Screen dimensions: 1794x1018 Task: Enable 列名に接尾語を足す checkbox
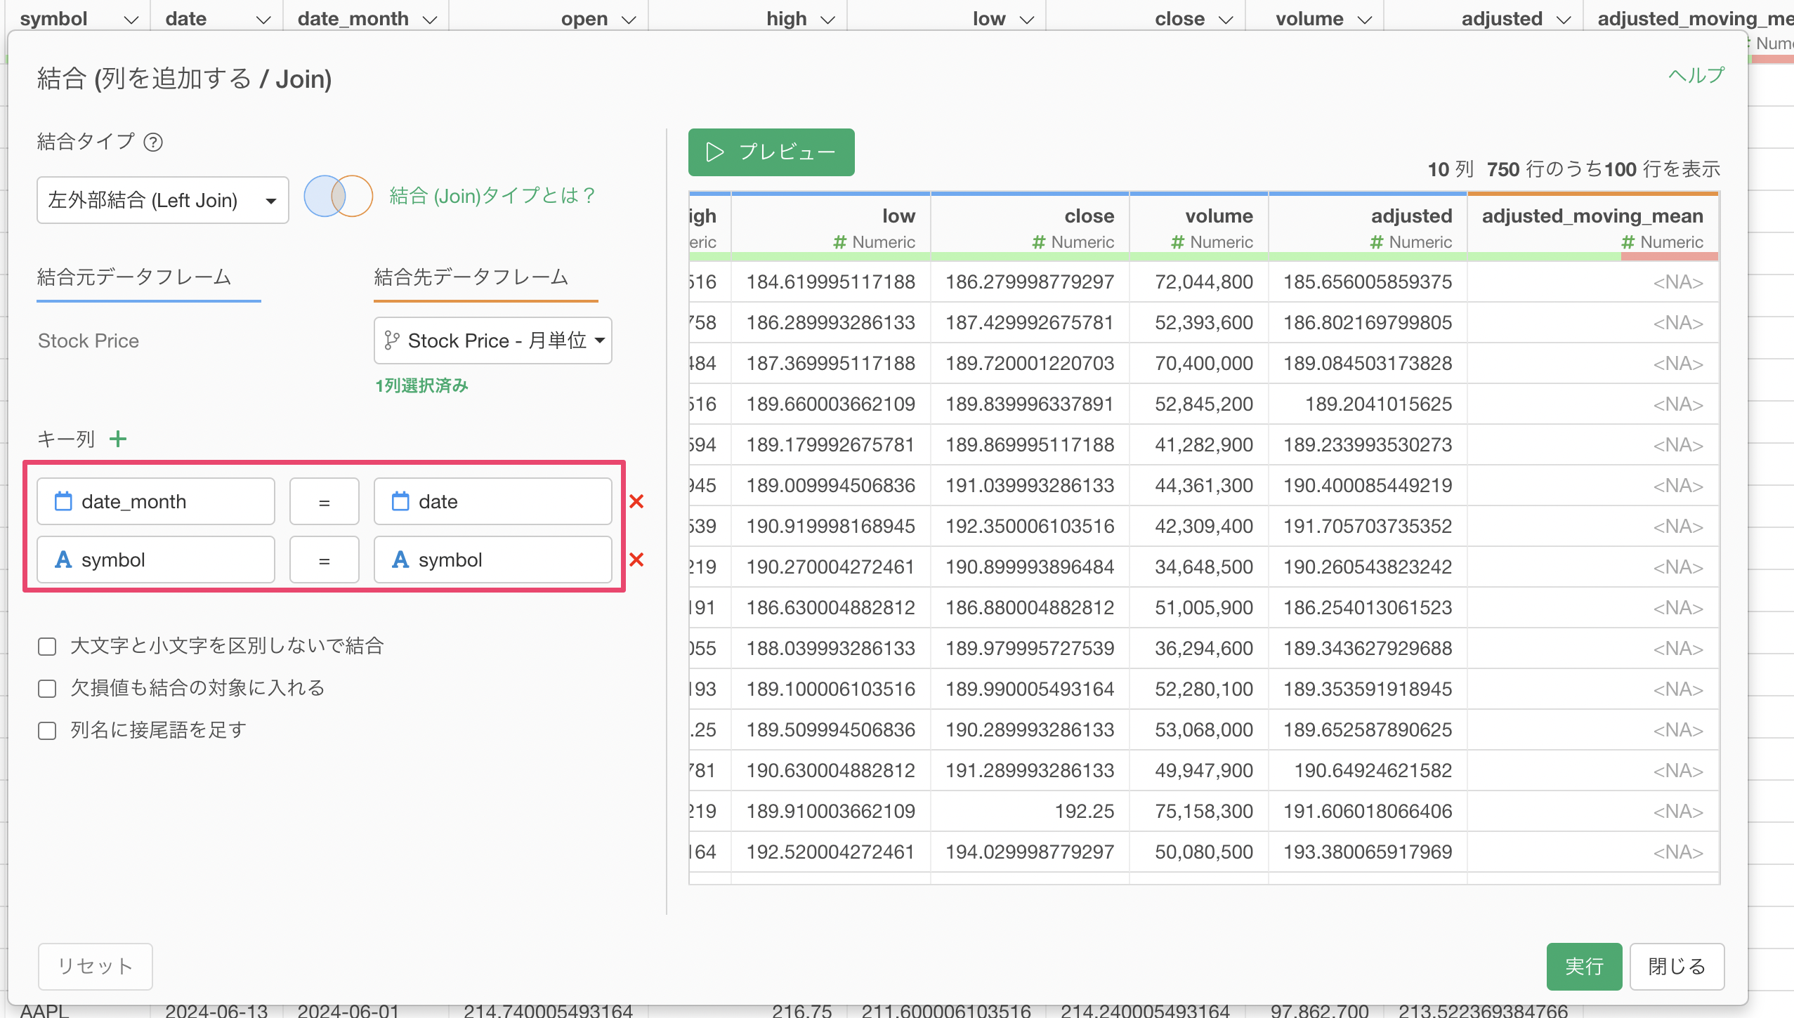coord(47,730)
